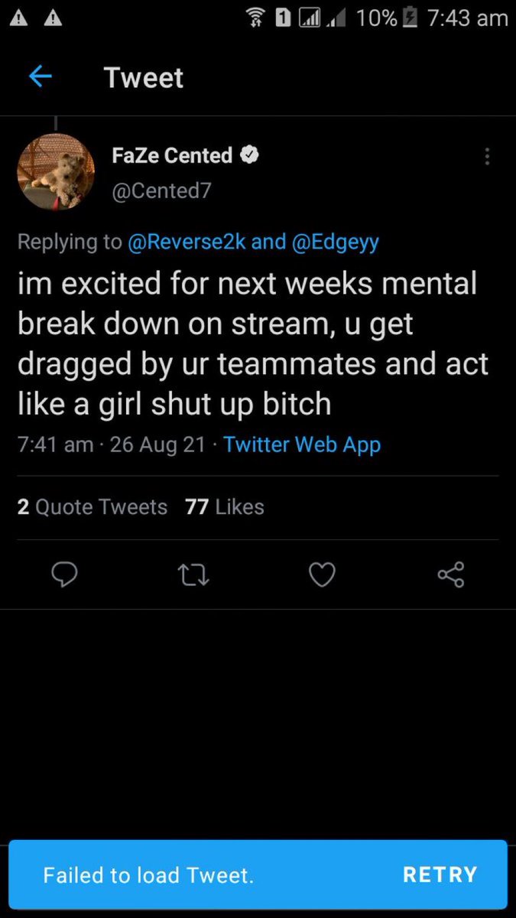Tap the Wi-Fi status icon
516x918 pixels.
click(258, 18)
